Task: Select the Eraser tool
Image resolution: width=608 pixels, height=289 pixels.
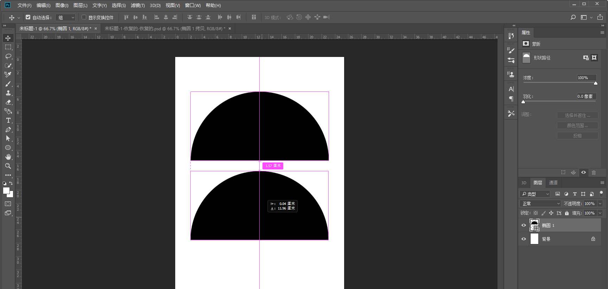Action: (x=8, y=102)
